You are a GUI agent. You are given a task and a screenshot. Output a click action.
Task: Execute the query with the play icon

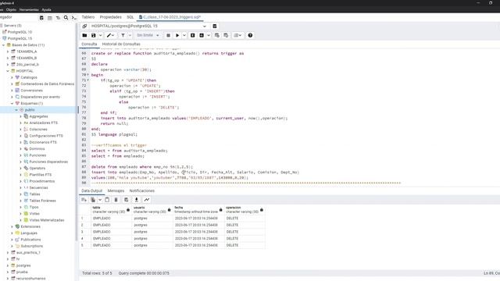tap(177, 35)
